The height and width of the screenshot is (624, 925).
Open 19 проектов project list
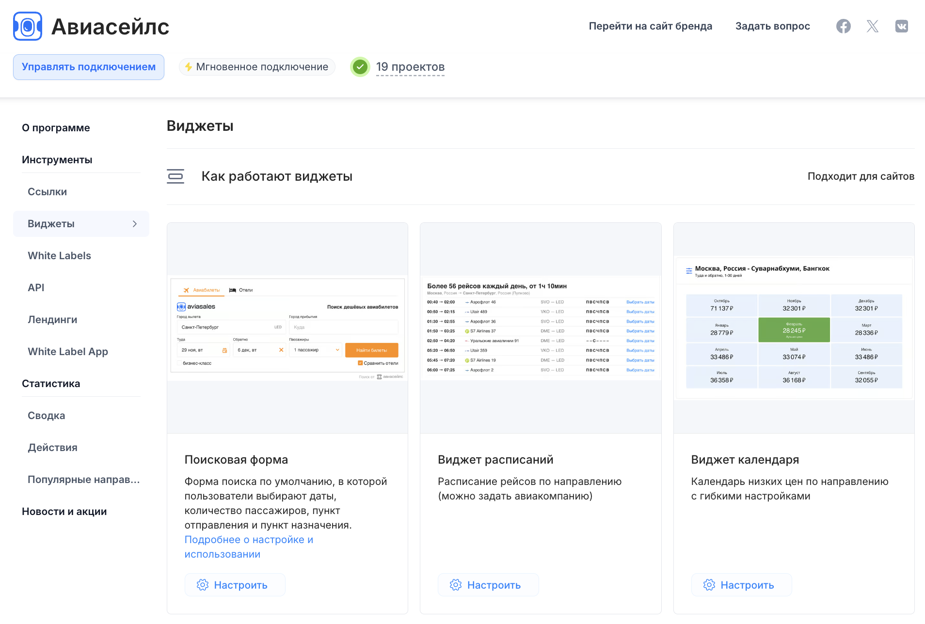tap(411, 67)
